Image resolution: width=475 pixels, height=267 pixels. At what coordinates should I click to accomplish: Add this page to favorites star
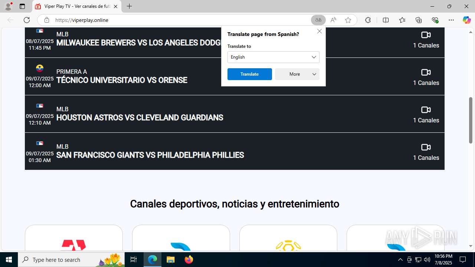[348, 20]
